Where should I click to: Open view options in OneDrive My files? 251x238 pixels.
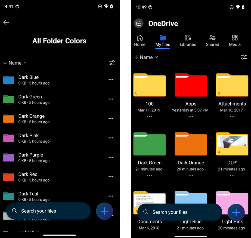pos(244,57)
